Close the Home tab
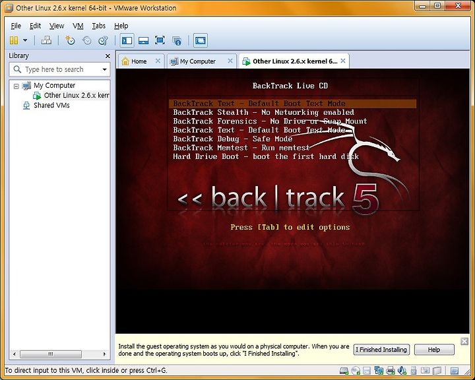 [158, 61]
